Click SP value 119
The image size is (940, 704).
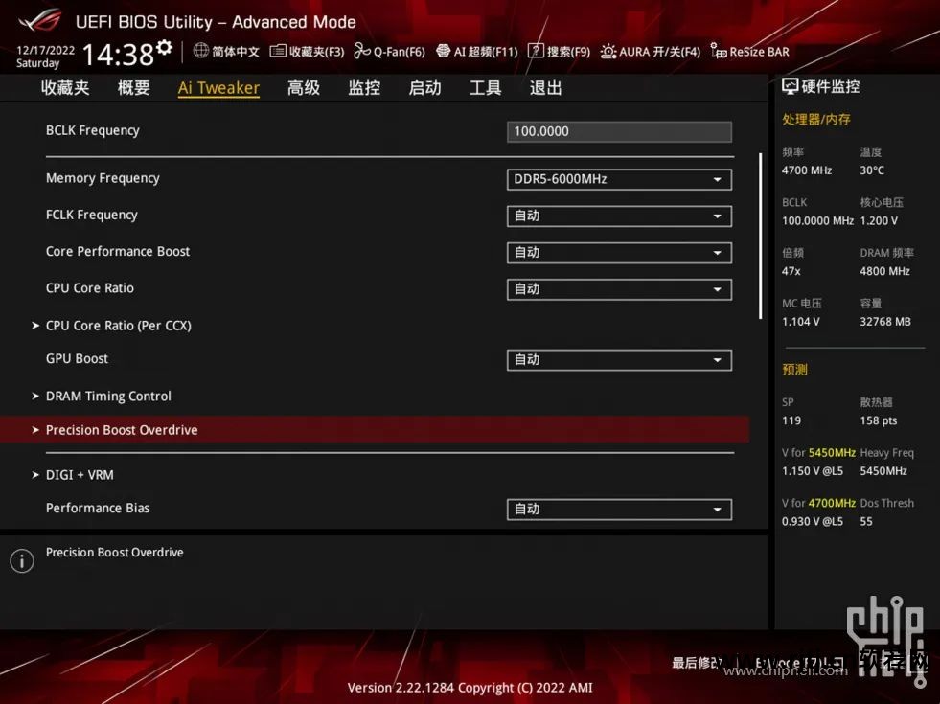(791, 420)
